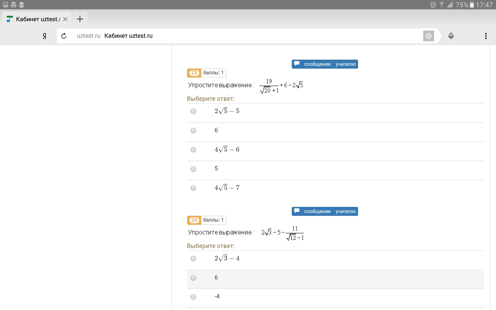496x310 pixels.
Task: Click speech bubble icon for question 23 message
Action: coord(297,64)
